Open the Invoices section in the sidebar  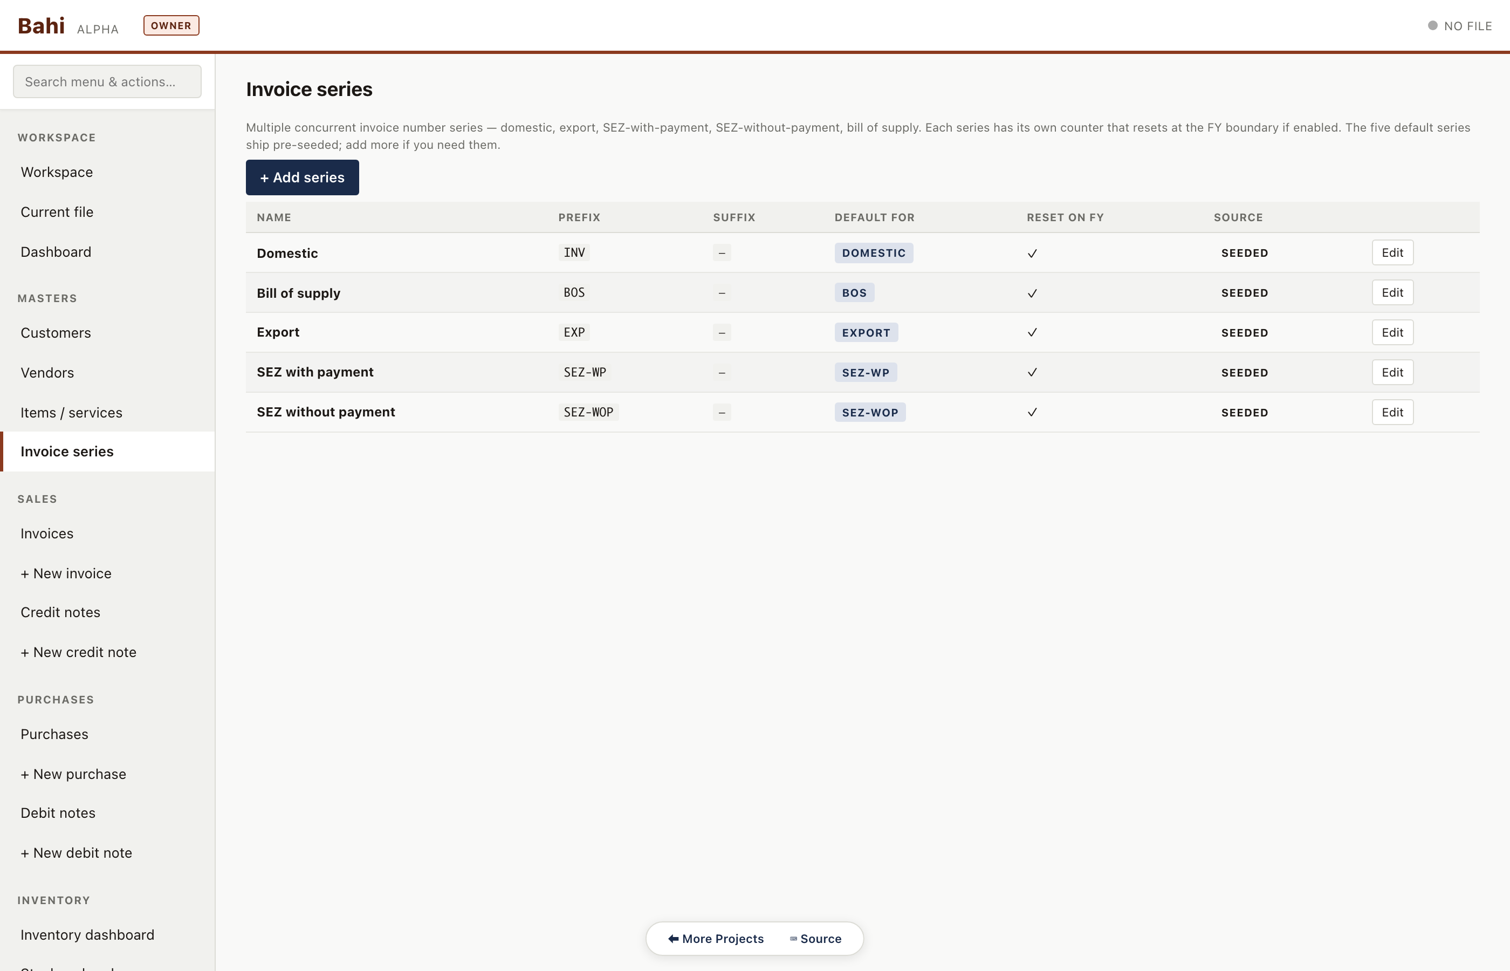(46, 534)
